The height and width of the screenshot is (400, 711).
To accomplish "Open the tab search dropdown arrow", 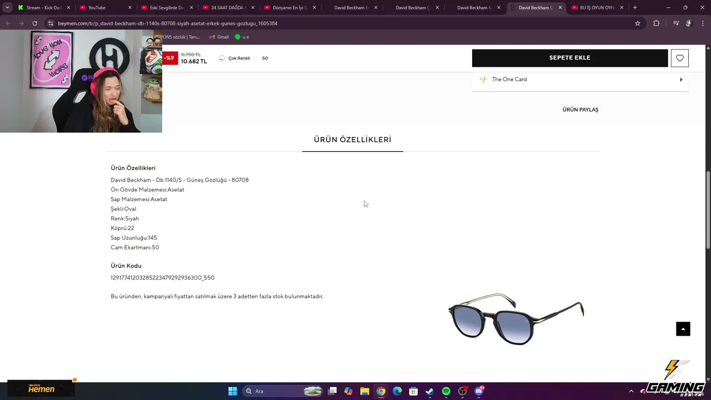I will tap(7, 8).
